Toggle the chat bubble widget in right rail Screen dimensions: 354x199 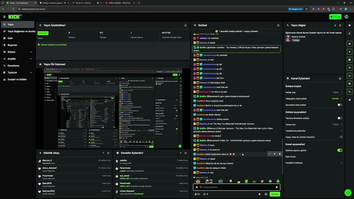[x=350, y=68]
